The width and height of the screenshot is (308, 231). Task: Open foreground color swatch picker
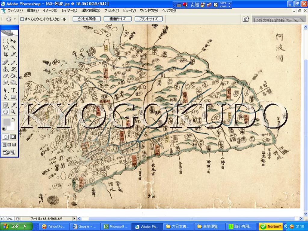(7, 122)
